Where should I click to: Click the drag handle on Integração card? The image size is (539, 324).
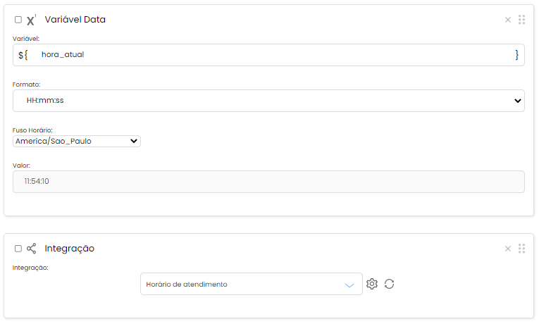point(522,249)
